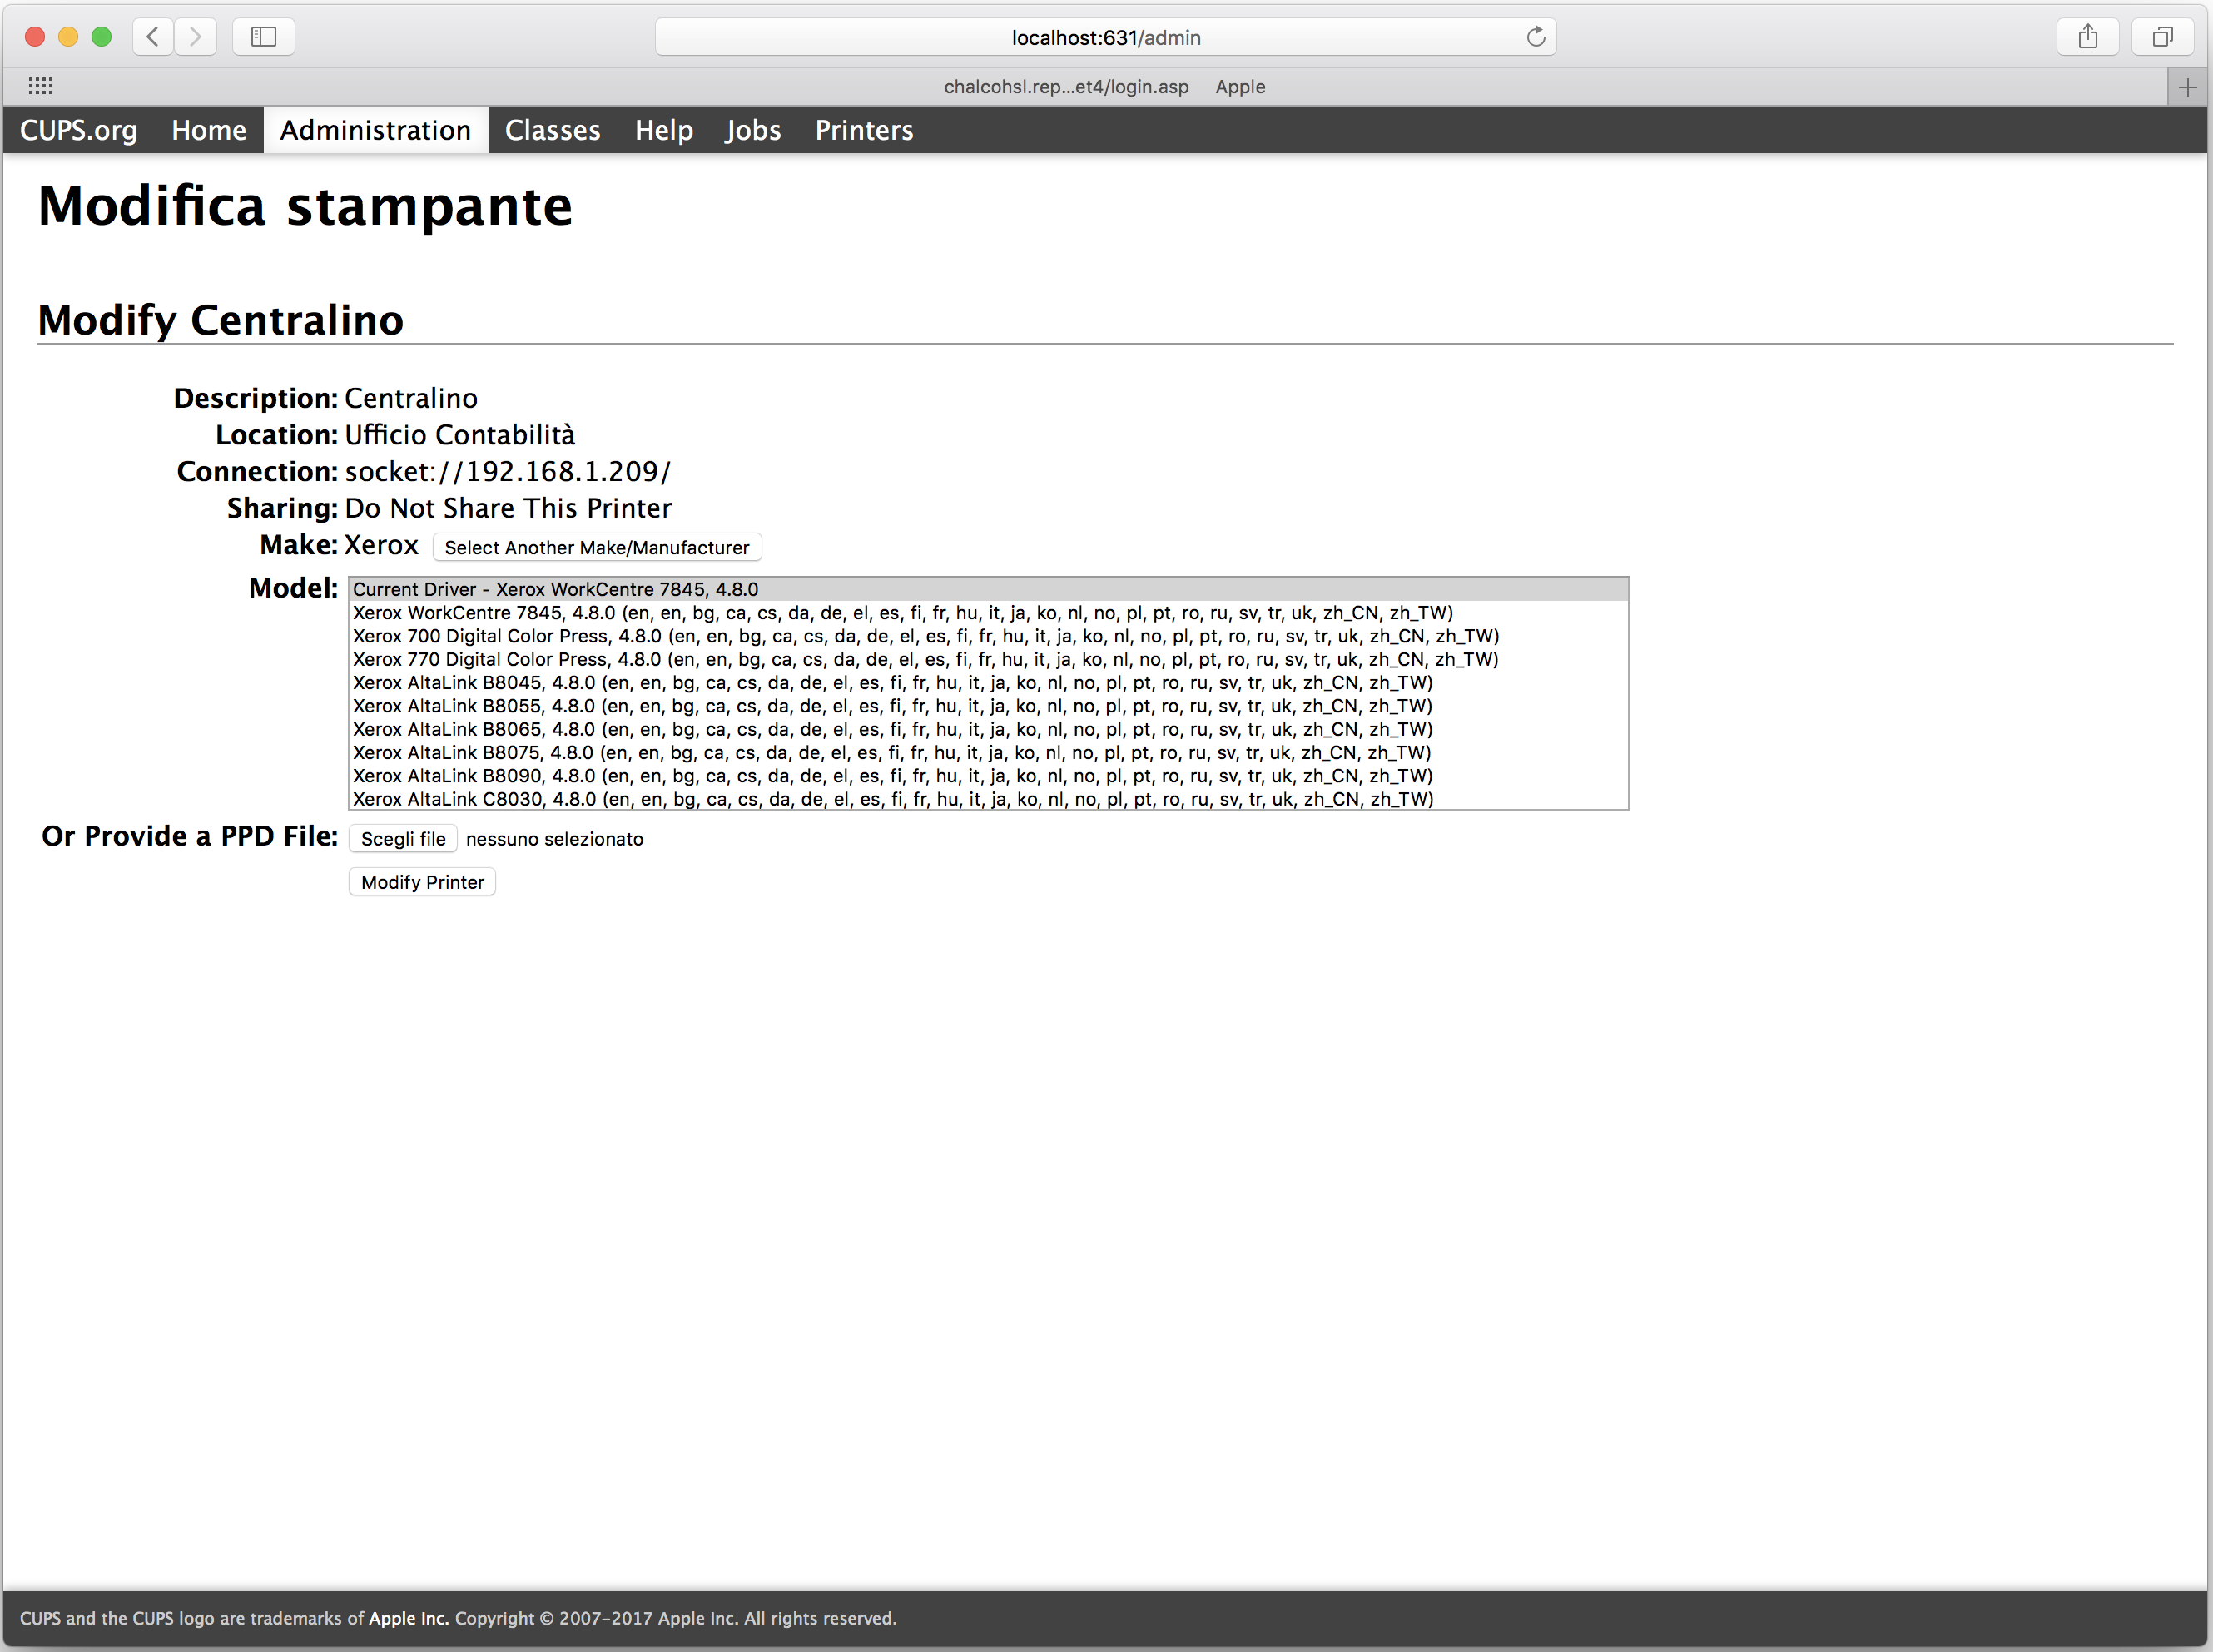Open the Apple bookmark in favorites bar

click(x=1239, y=86)
